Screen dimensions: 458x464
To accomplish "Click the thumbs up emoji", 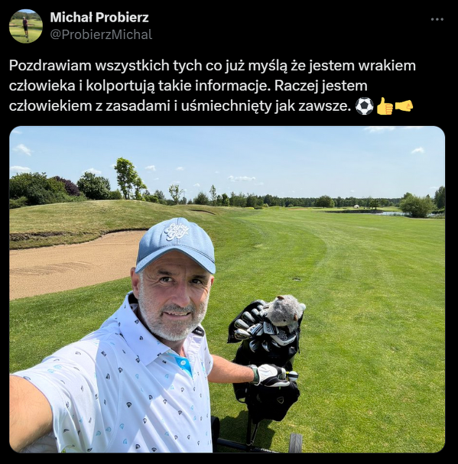I will click(x=385, y=106).
